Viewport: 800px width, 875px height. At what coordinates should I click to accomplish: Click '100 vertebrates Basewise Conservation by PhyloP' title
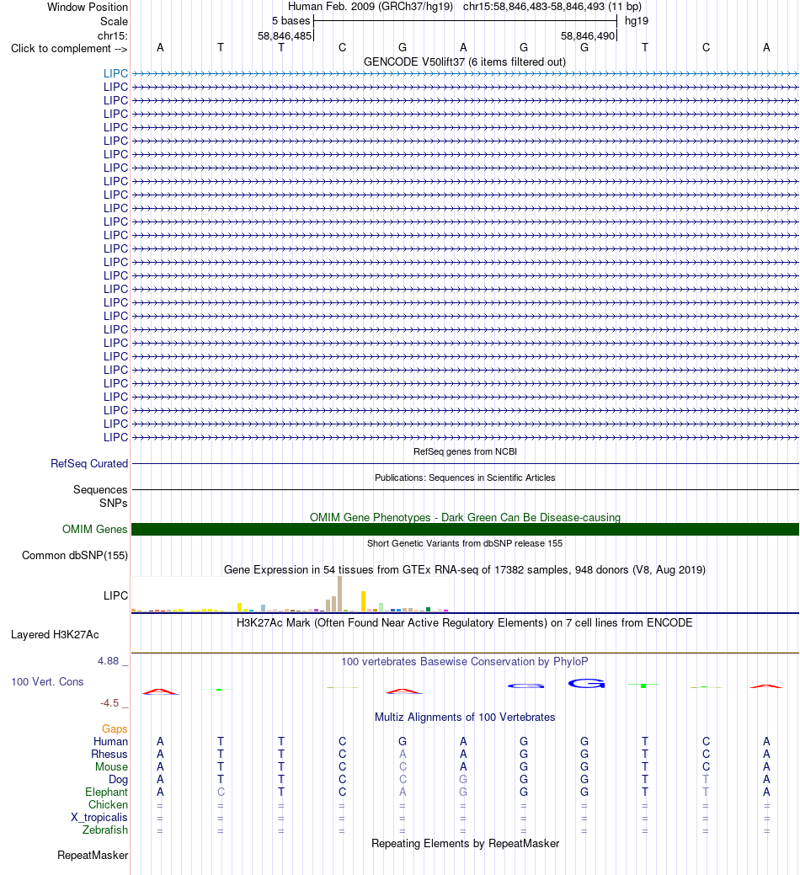coord(465,662)
